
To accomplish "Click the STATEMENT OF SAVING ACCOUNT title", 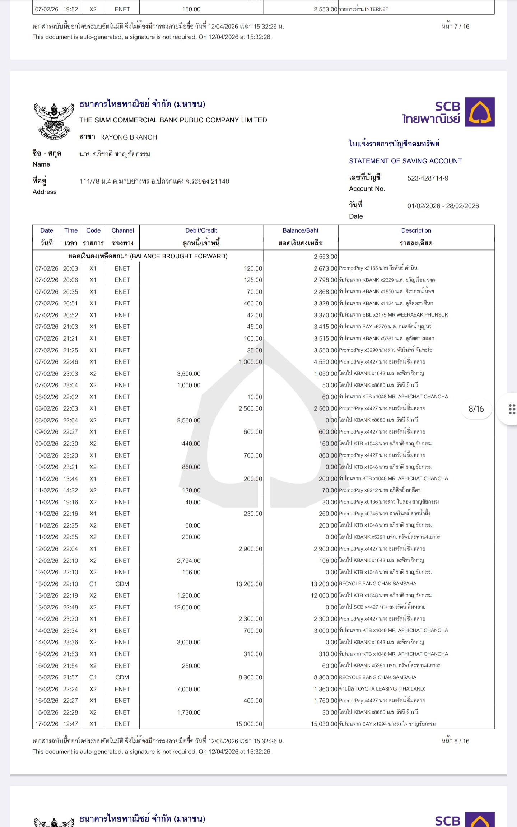I will pyautogui.click(x=405, y=161).
